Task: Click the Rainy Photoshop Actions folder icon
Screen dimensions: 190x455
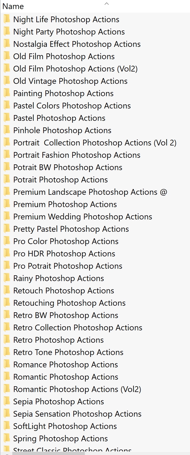Action: [7, 278]
